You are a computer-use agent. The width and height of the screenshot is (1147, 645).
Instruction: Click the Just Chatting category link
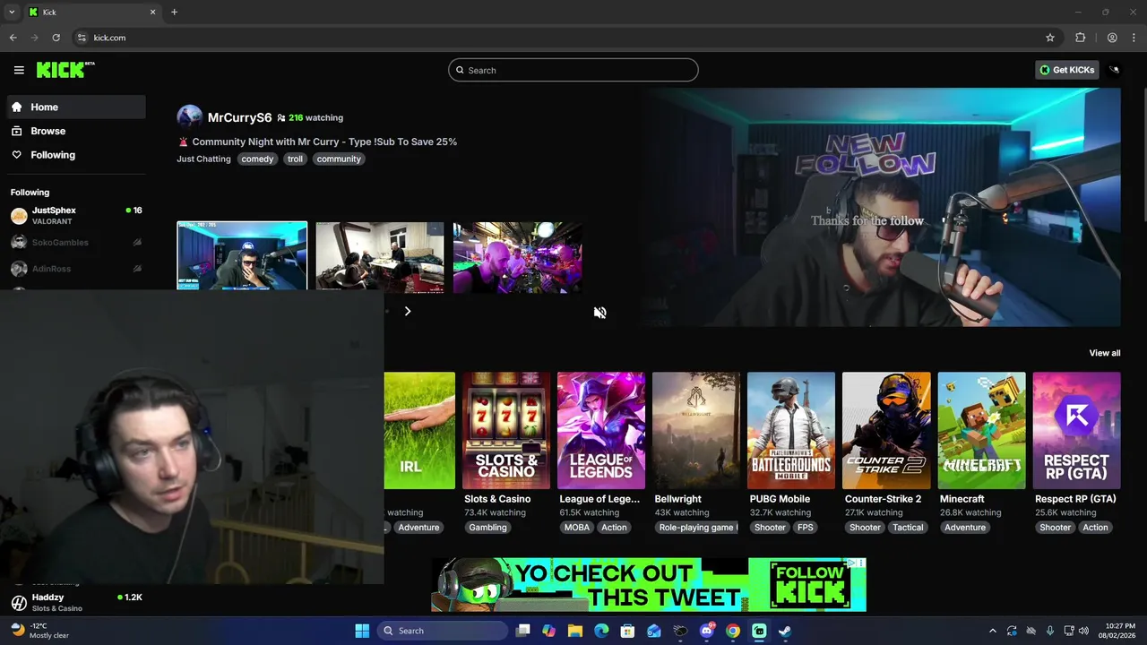coord(203,159)
